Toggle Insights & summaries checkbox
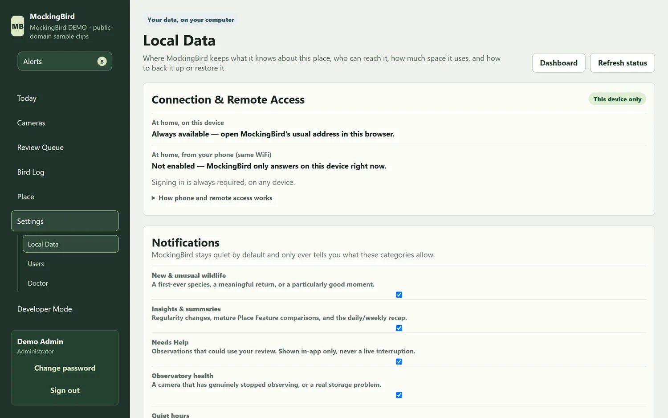 (x=399, y=328)
